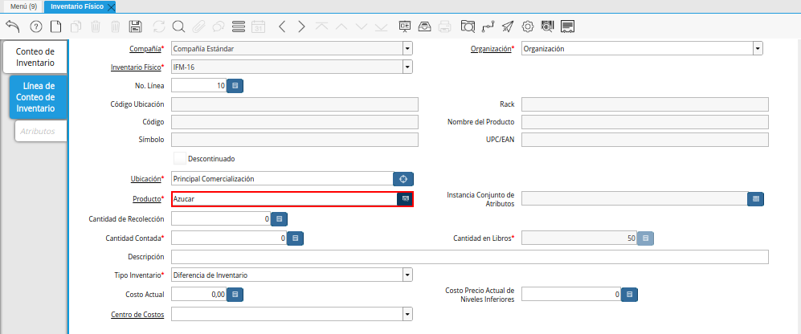Open the Organización dropdown arrow

(x=758, y=48)
